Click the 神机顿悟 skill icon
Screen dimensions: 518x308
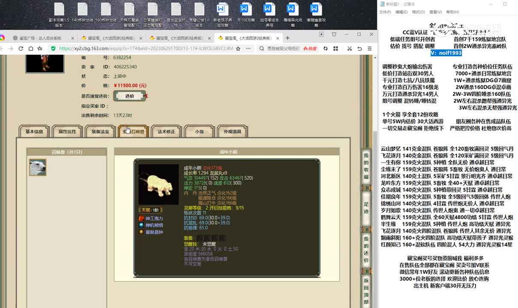(x=141, y=225)
